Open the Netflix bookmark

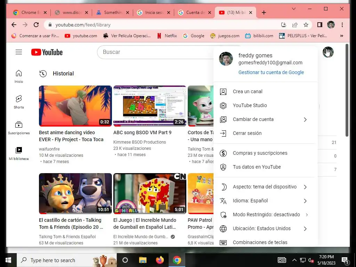[167, 36]
